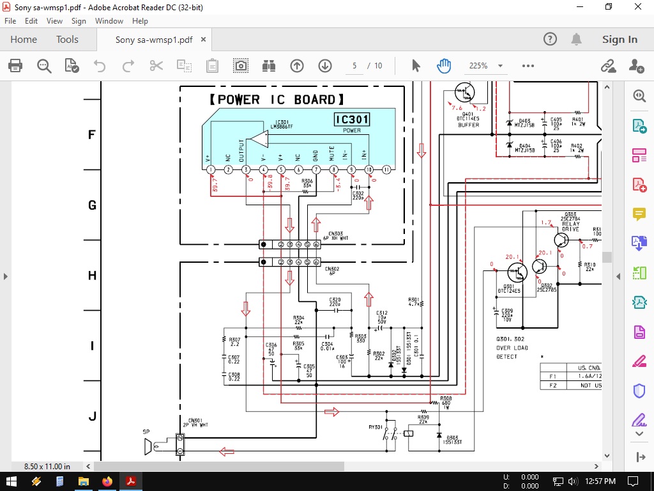Open the search-tools magnifier in right pane

[x=639, y=96]
